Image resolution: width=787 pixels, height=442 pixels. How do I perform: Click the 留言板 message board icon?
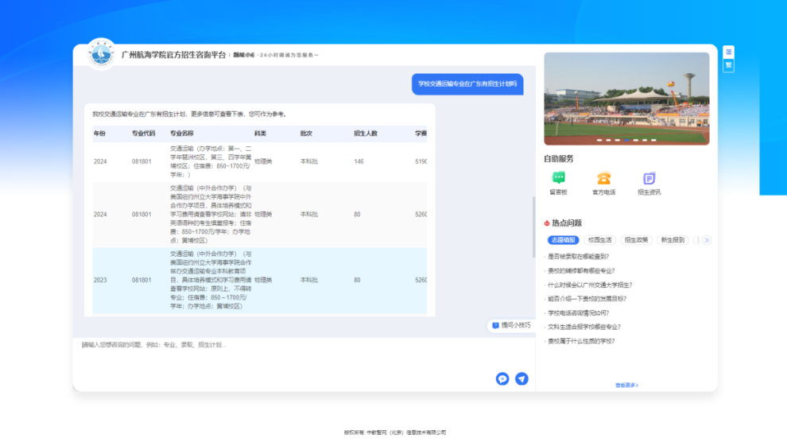pyautogui.click(x=558, y=179)
